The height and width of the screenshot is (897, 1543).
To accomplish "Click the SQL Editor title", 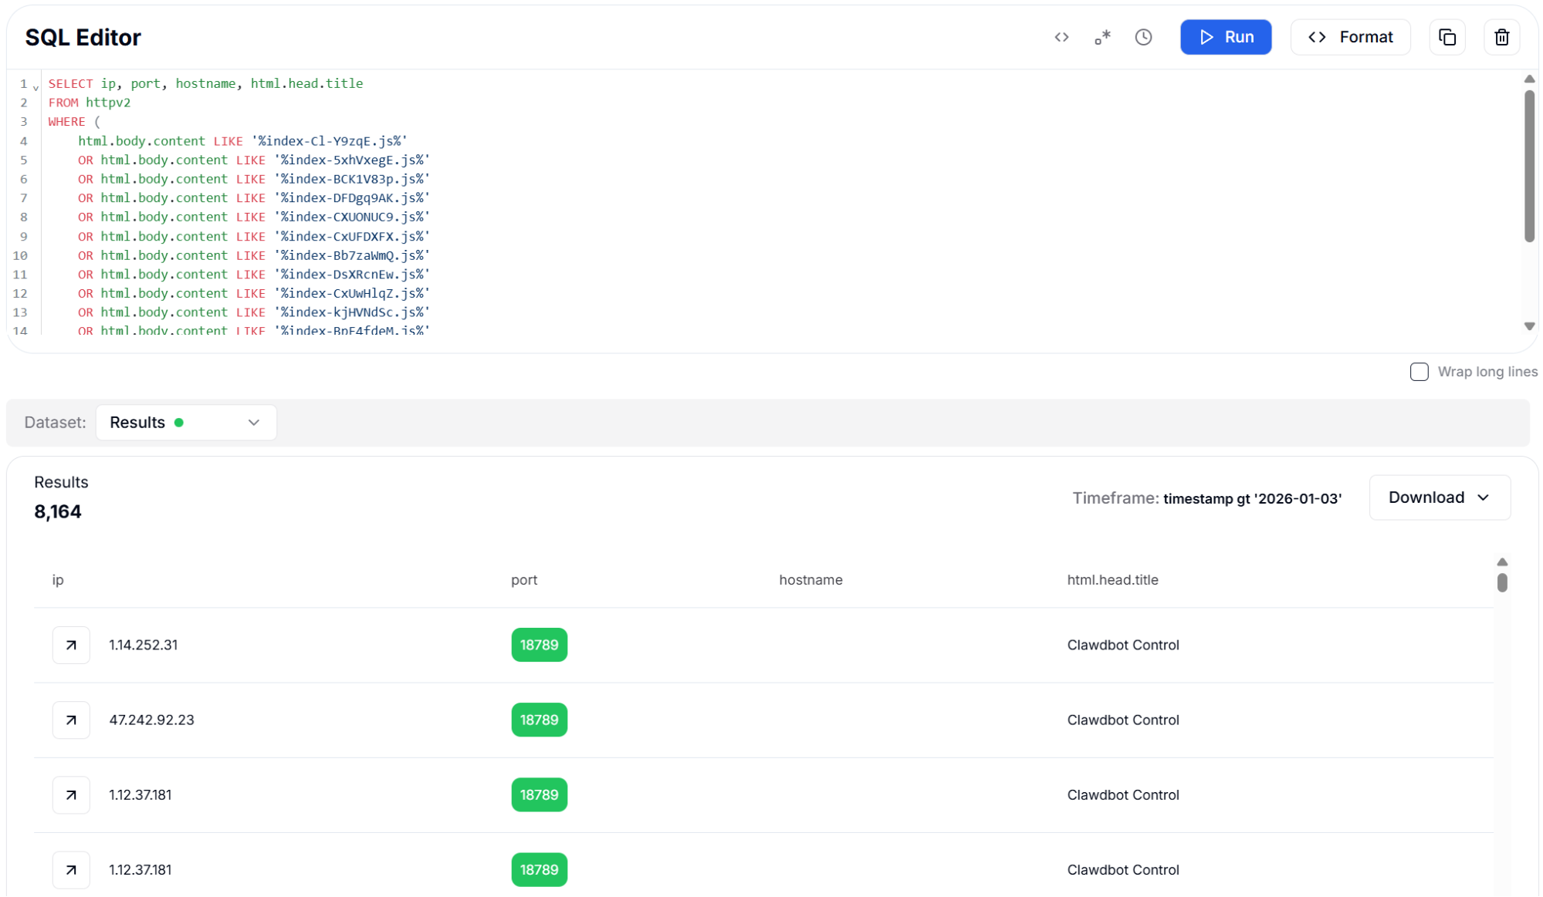I will click(83, 37).
